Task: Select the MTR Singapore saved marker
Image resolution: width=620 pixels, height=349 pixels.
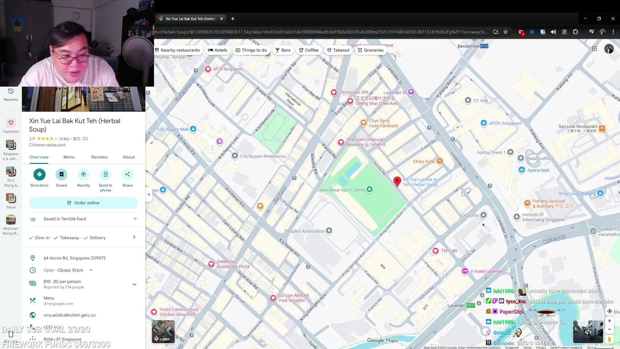Action: 208,69
